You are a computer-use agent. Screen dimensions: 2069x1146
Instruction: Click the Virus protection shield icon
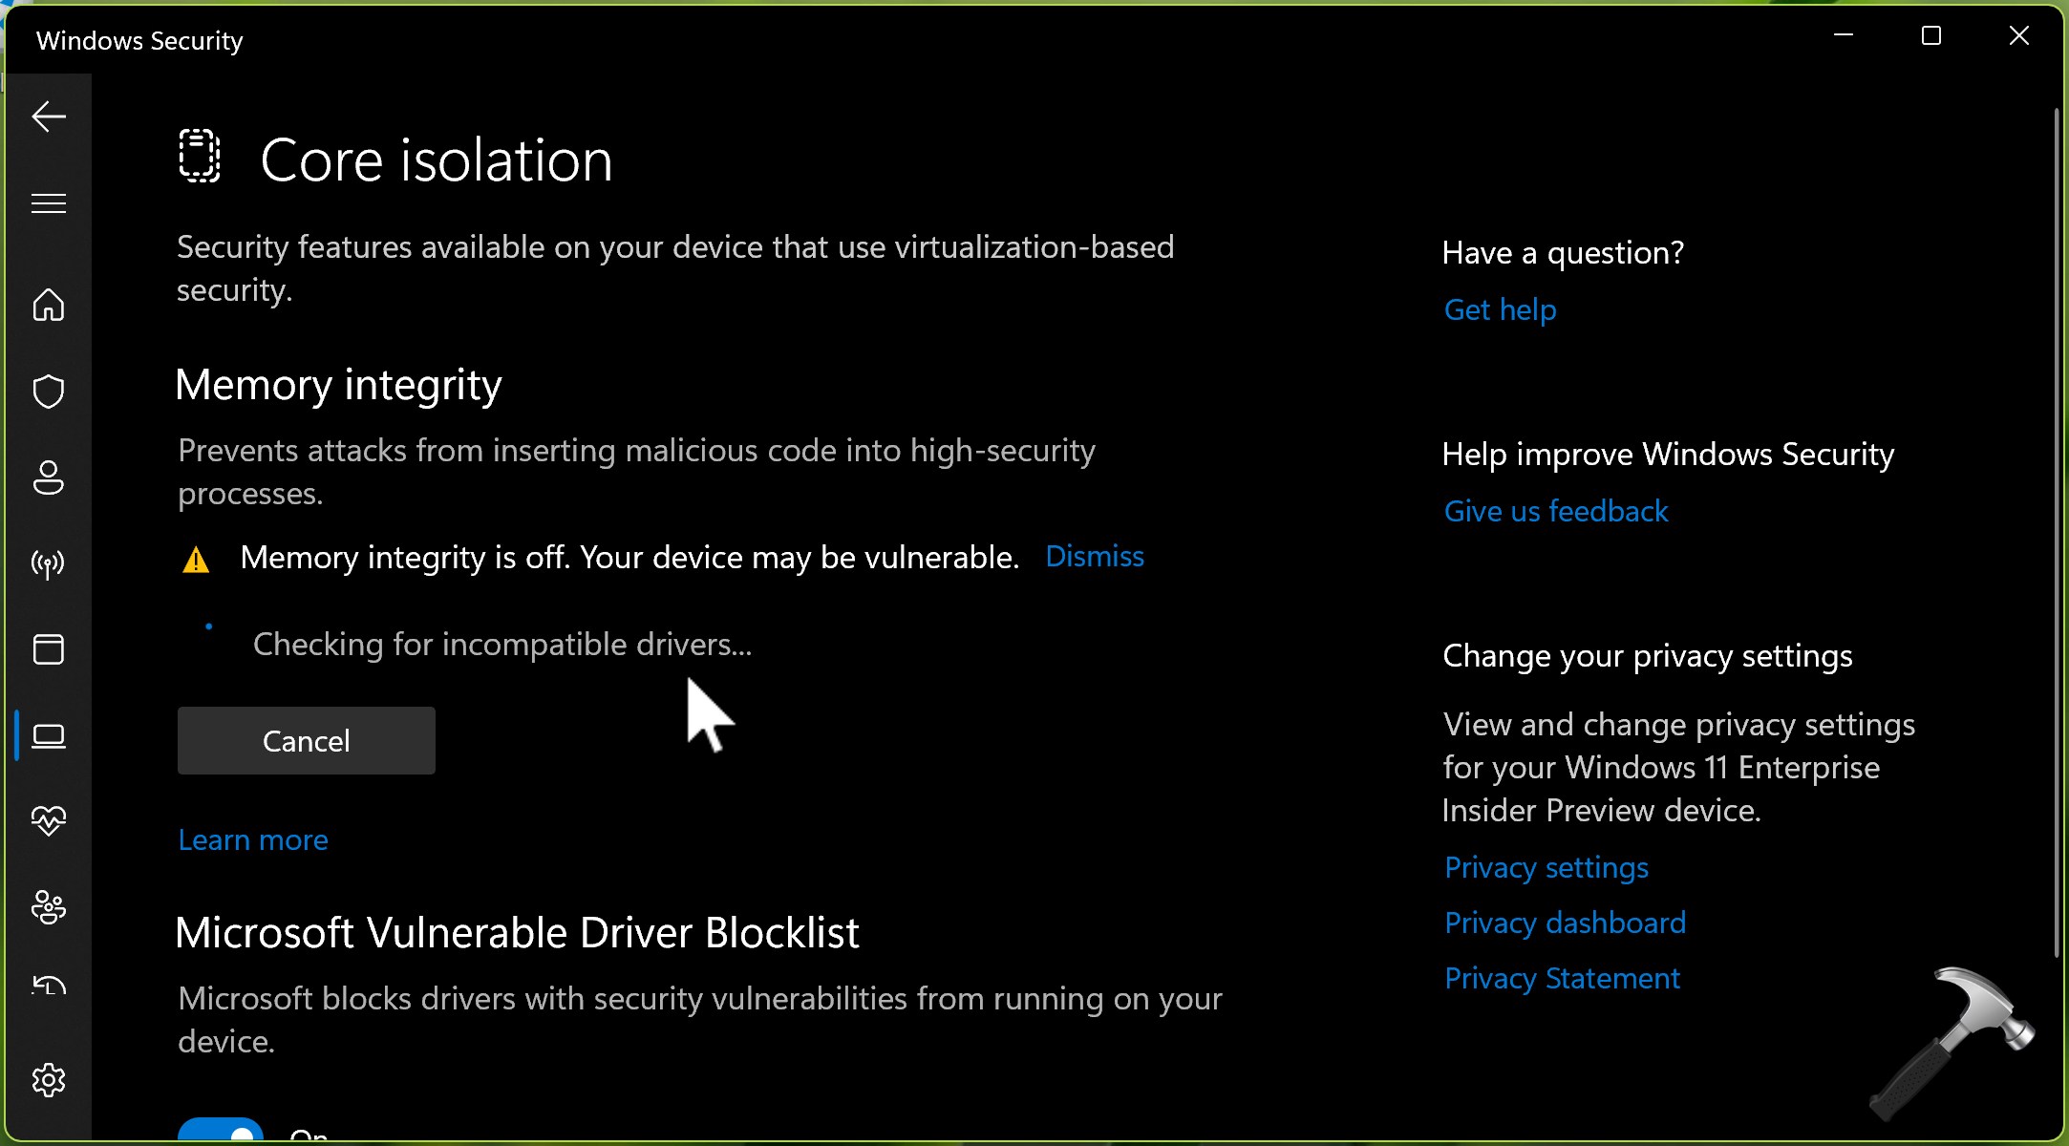coord(50,391)
